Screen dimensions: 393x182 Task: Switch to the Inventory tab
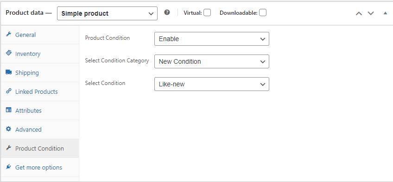[x=40, y=54]
